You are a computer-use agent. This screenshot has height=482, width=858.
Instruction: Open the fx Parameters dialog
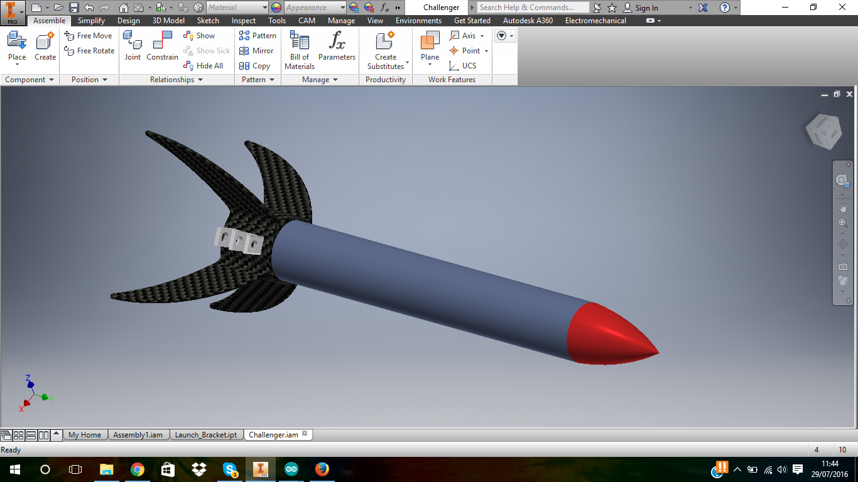337,42
